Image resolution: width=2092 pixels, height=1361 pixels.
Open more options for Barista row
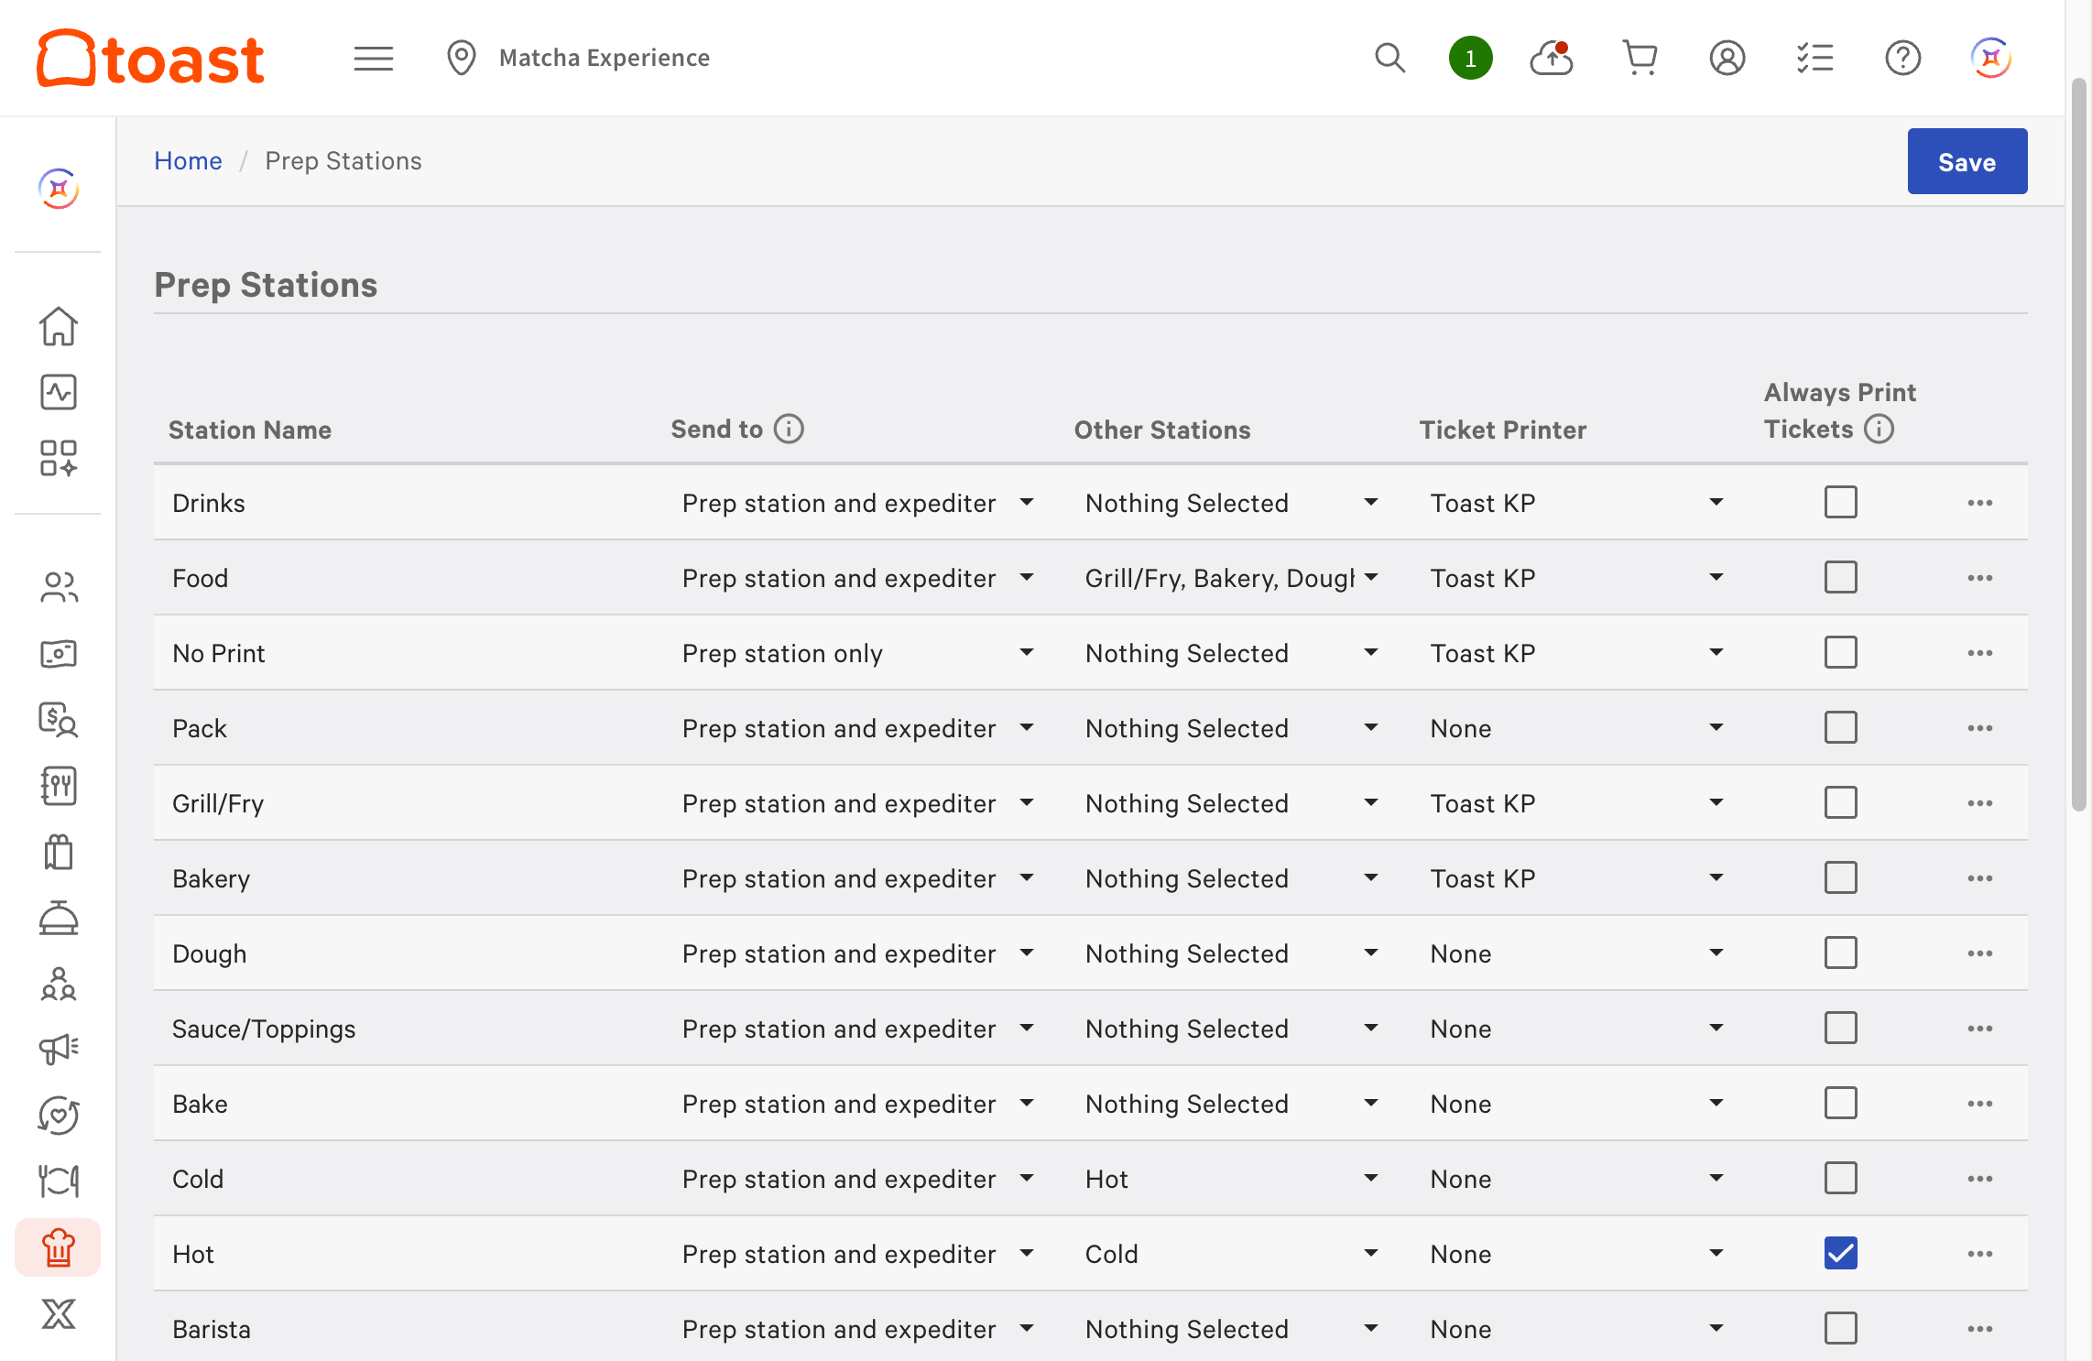click(x=1979, y=1329)
